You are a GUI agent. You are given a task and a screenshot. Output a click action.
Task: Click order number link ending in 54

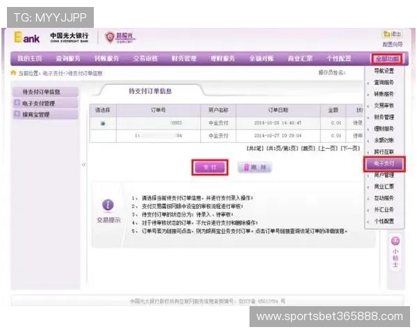tap(158, 136)
